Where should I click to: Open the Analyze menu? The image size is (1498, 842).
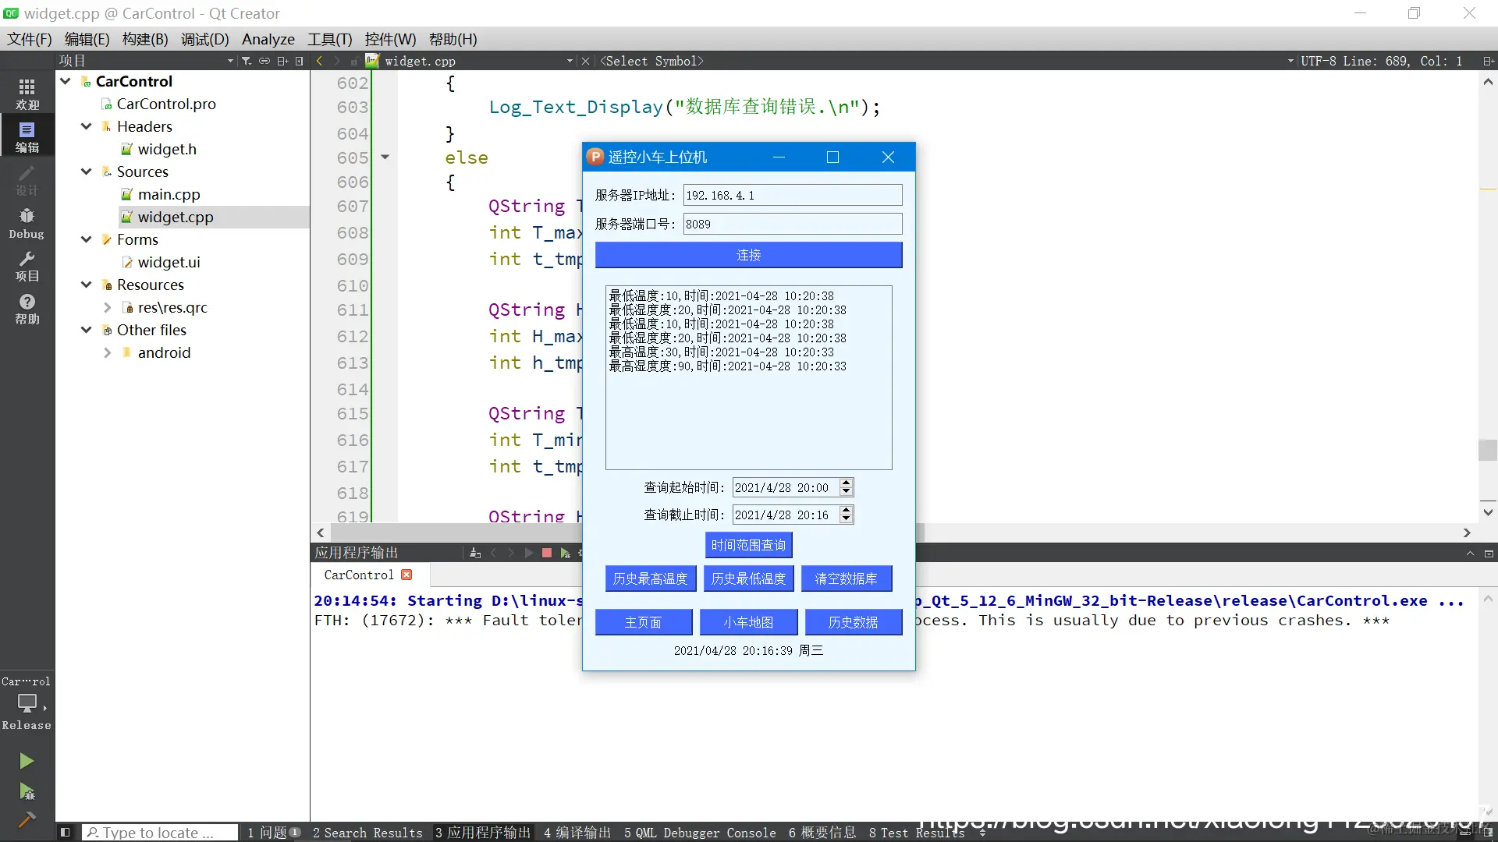pyautogui.click(x=268, y=39)
